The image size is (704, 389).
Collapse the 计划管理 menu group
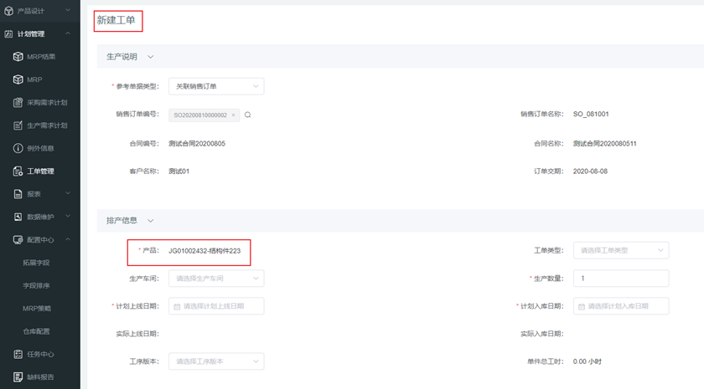click(68, 34)
